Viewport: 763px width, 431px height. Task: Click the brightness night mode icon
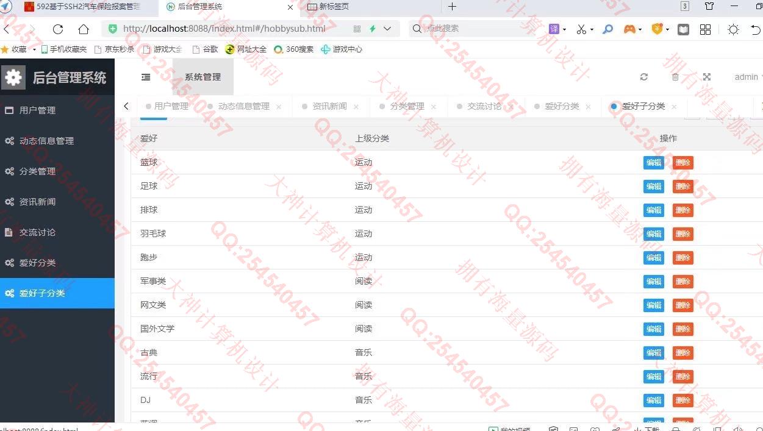pos(733,29)
